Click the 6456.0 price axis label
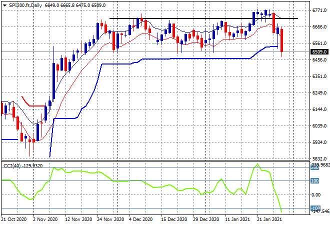 click(x=319, y=60)
